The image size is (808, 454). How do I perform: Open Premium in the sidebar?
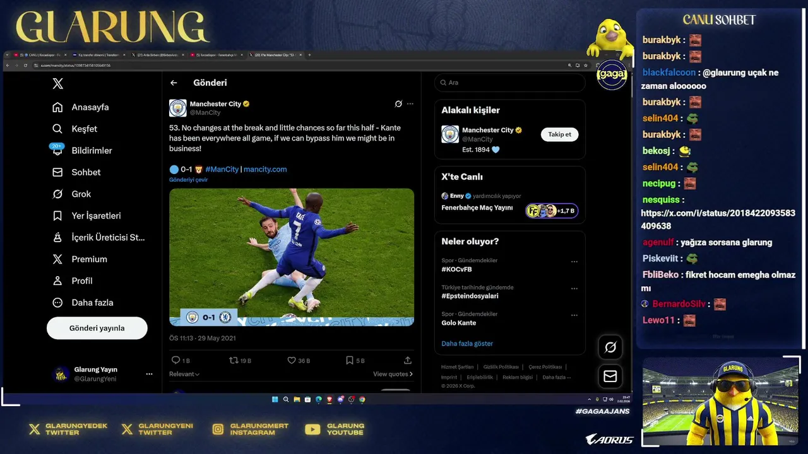point(80,259)
